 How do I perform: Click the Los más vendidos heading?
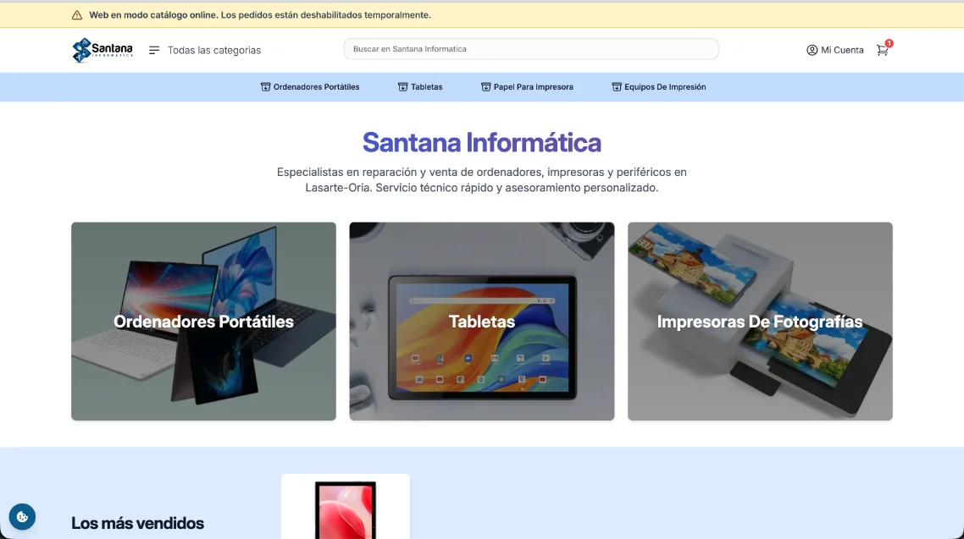pyautogui.click(x=138, y=523)
